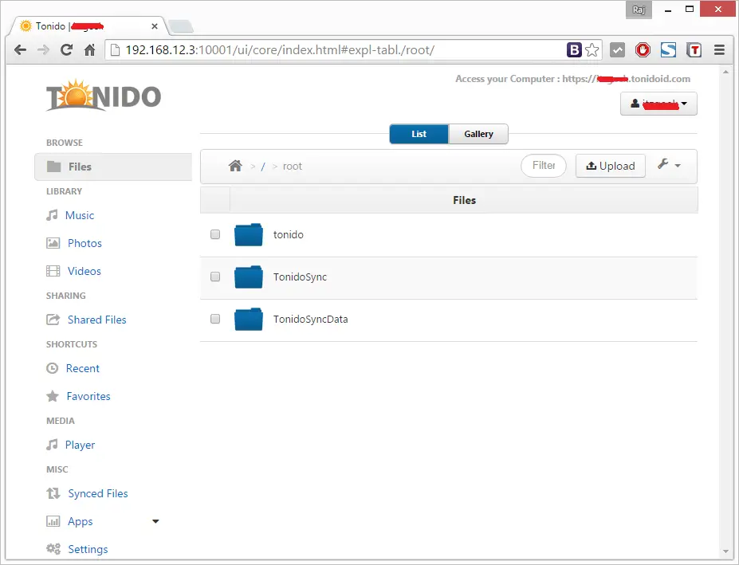This screenshot has height=565, width=739.
Task: Open the TonidoSync folder icon
Action: (249, 277)
